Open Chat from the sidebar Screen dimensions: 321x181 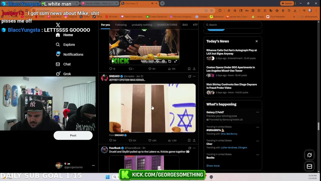pos(63,64)
